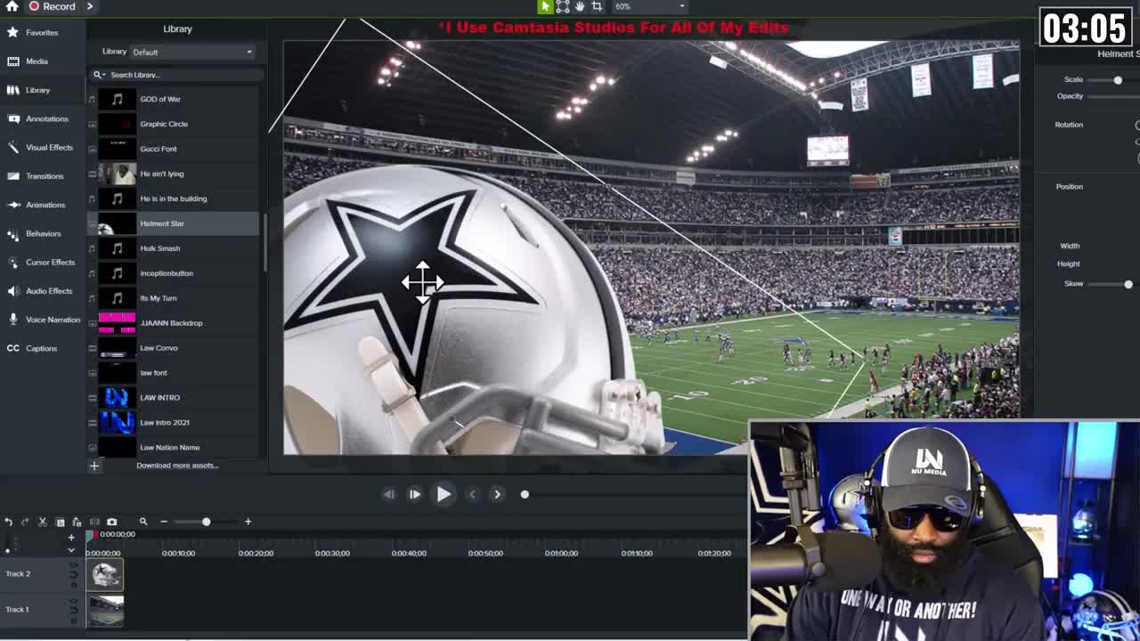The image size is (1140, 641).
Task: Click the Copy icon in the timeline toolbar
Action: click(61, 521)
